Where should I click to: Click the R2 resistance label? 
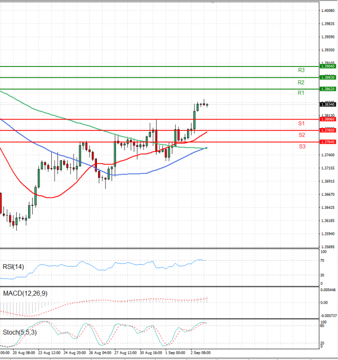301,82
